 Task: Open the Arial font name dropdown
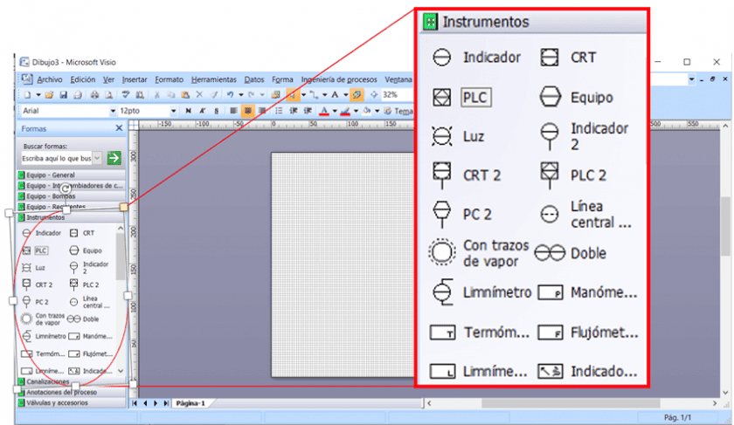[113, 111]
